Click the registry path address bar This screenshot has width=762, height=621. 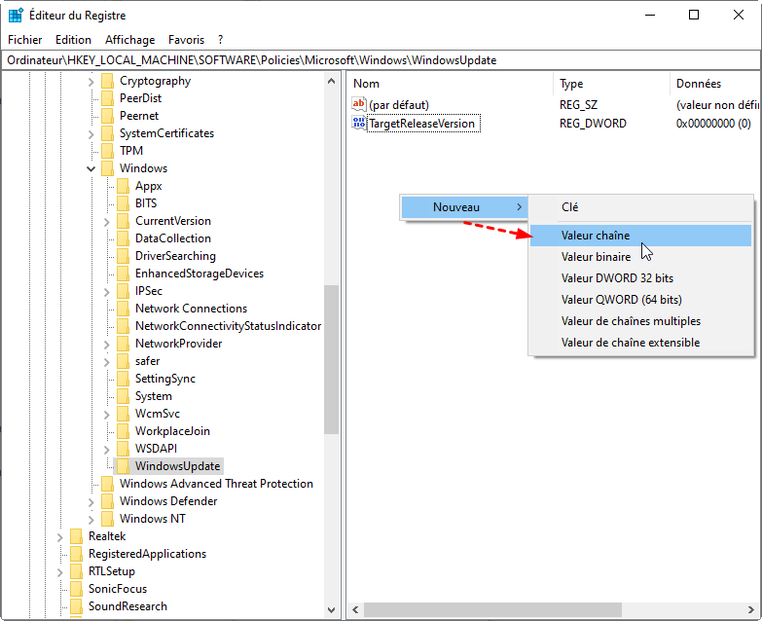(x=381, y=60)
